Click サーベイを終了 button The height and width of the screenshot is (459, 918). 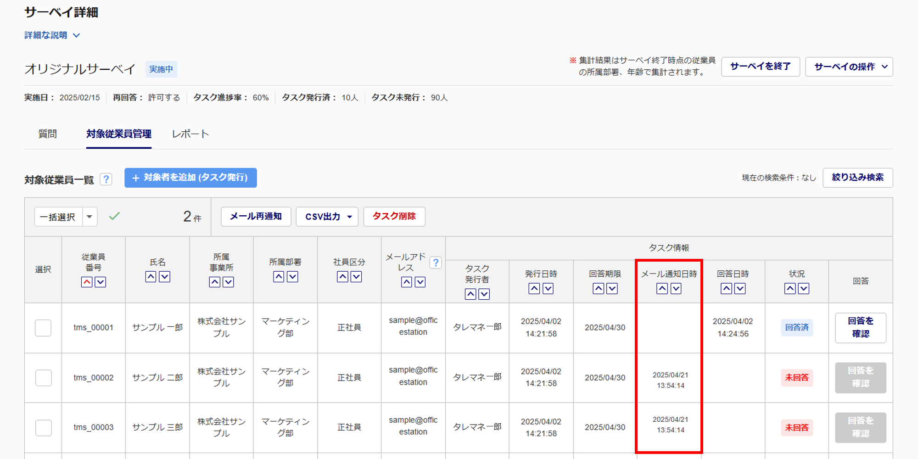tap(761, 67)
